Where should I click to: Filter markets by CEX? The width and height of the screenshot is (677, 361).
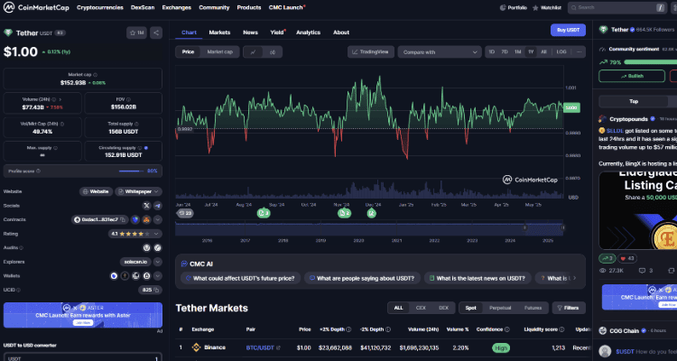pyautogui.click(x=421, y=308)
